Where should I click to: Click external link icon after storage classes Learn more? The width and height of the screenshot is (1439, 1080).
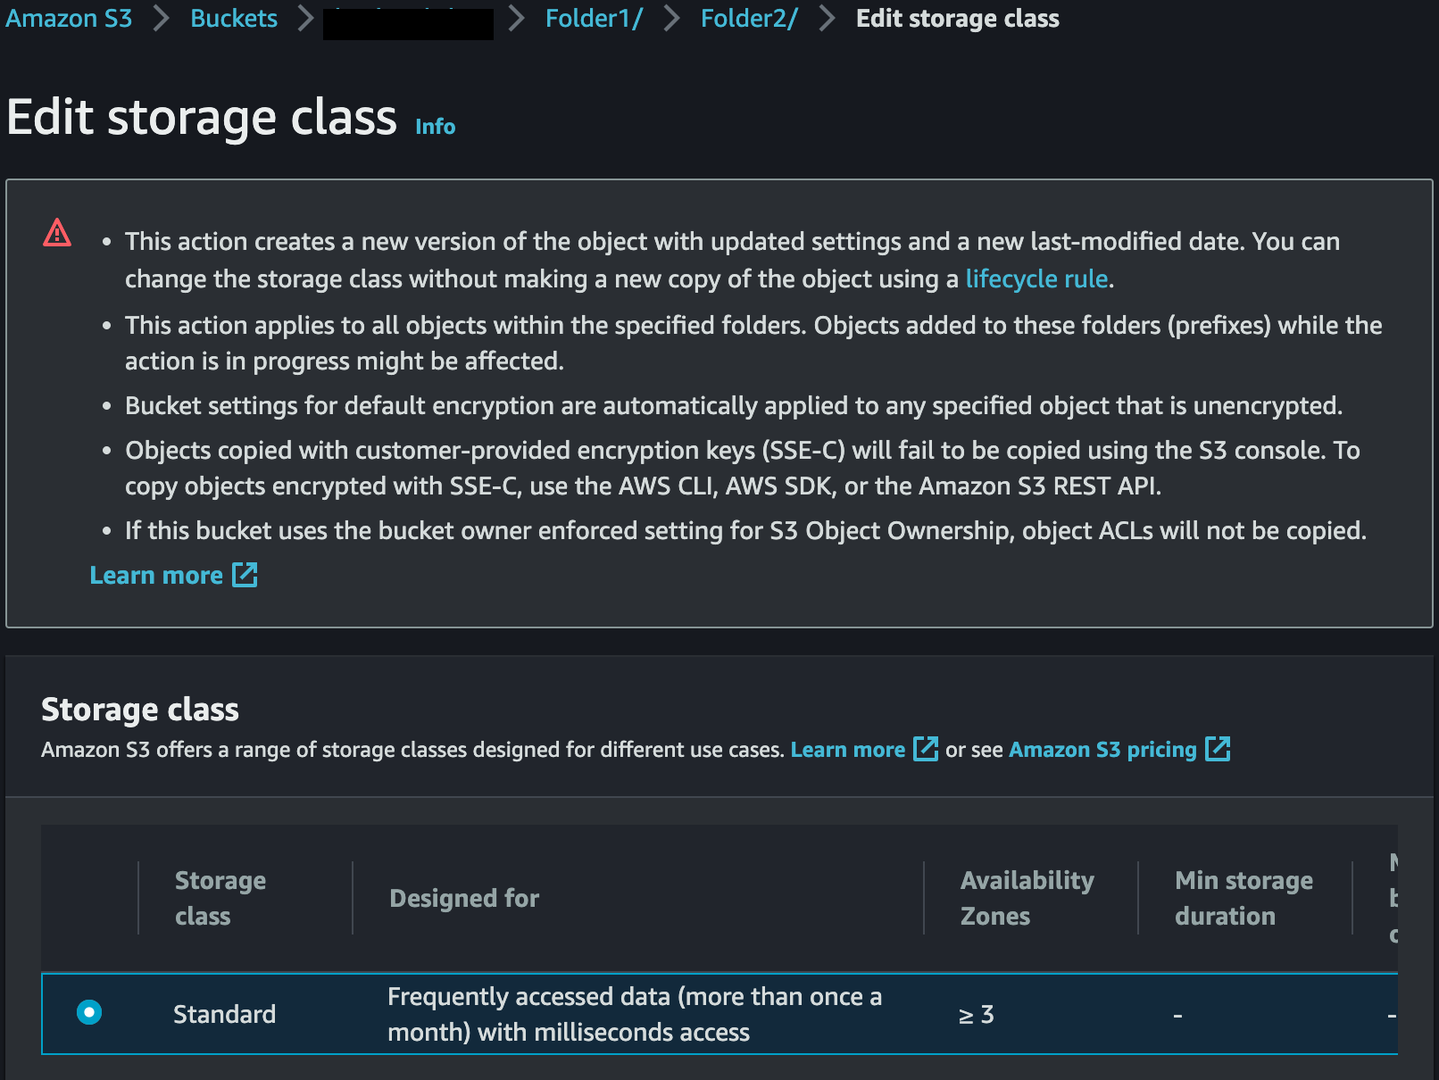[x=926, y=749]
